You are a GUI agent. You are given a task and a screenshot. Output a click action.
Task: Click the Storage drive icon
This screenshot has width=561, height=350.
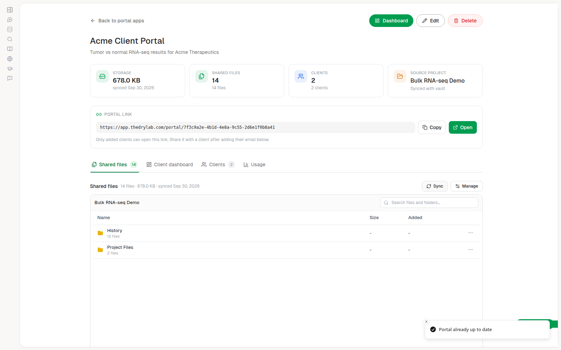[x=102, y=76]
